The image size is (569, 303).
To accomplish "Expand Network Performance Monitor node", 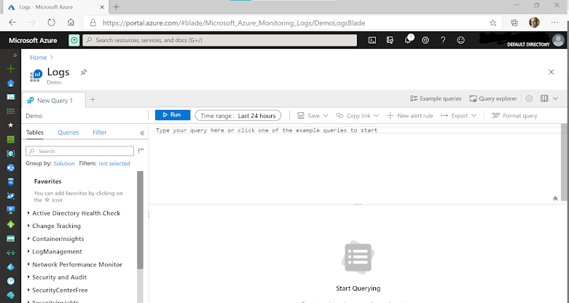I will (28, 264).
